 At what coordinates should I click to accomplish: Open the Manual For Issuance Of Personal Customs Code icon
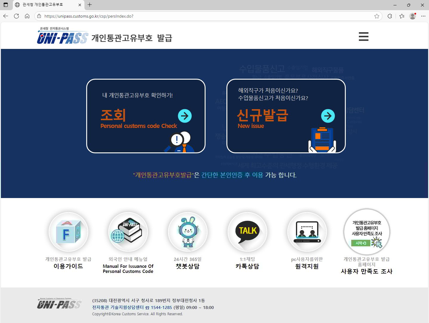tap(128, 232)
